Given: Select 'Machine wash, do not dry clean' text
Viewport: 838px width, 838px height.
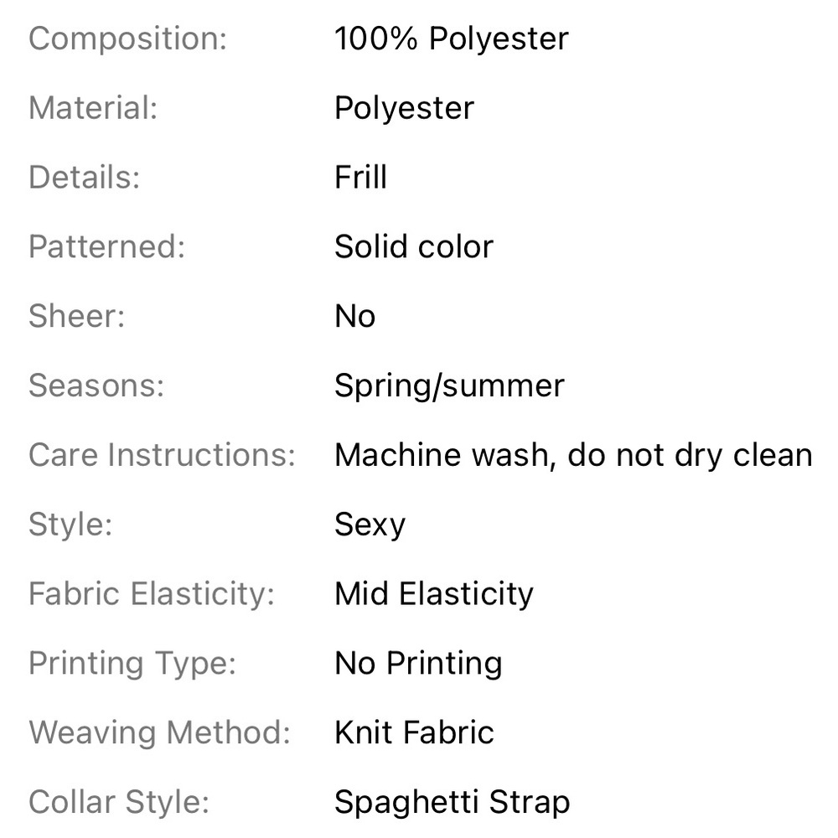Looking at the screenshot, I should 573,455.
